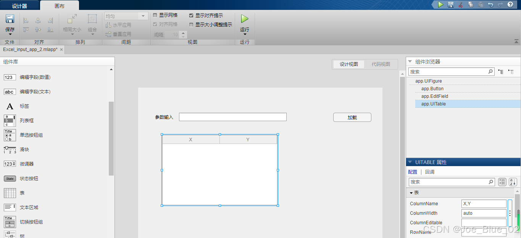The image size is (521, 238).
Task: Collapse the 表 section in UITABLE properties
Action: [x=411, y=192]
